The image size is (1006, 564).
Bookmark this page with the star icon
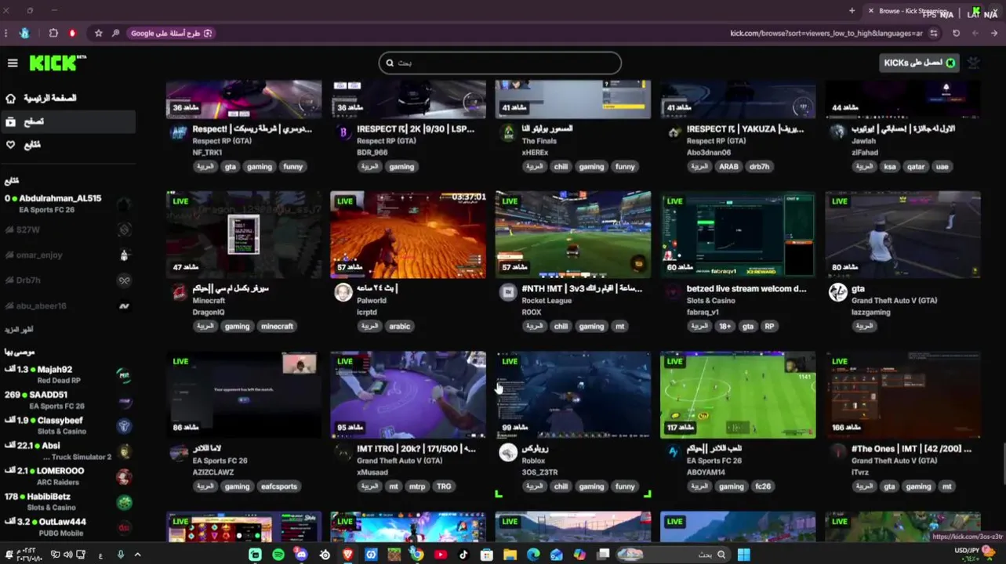[x=98, y=33]
